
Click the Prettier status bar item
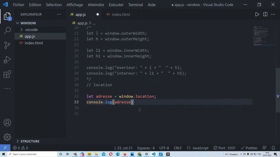pos(249,148)
